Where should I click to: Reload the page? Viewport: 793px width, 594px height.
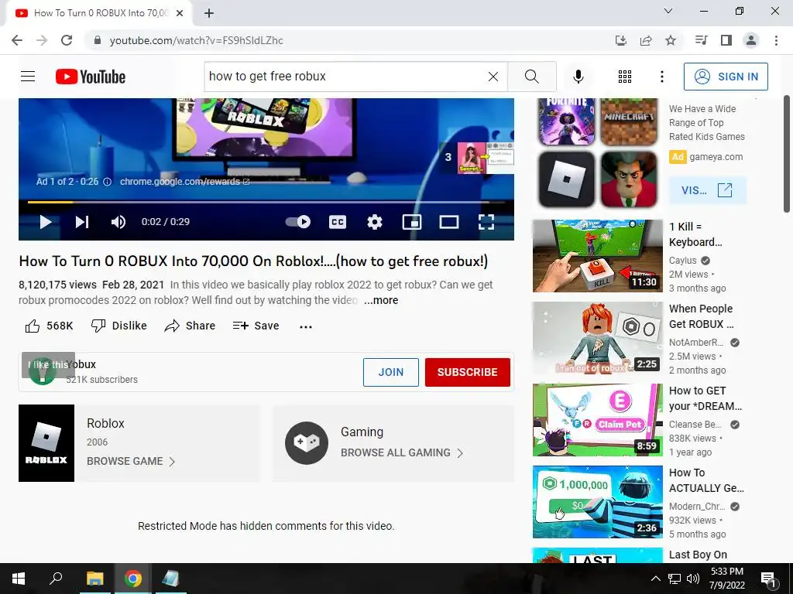click(x=67, y=40)
